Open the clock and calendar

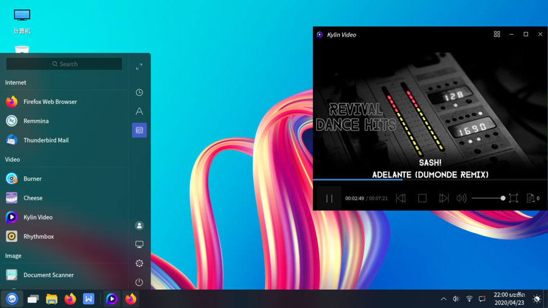pyautogui.click(x=509, y=299)
